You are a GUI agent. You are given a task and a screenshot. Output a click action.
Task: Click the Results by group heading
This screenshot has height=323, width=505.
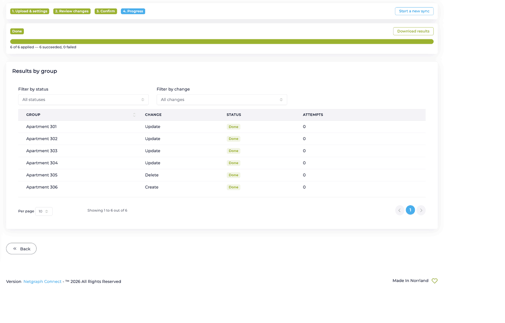35,71
